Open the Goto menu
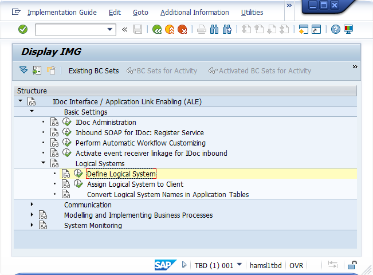The image size is (373, 275). (140, 12)
